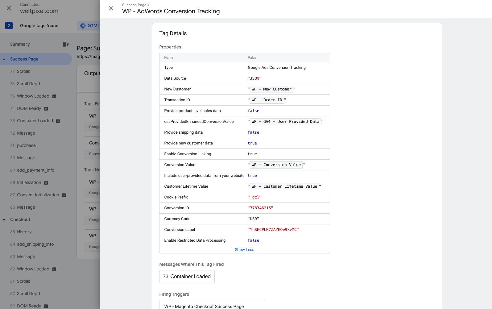Click the weltpixel.com connected domain
This screenshot has height=309, width=492.
[x=39, y=11]
